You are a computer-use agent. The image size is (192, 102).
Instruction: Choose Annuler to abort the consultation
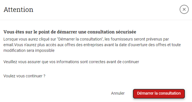[118, 93]
